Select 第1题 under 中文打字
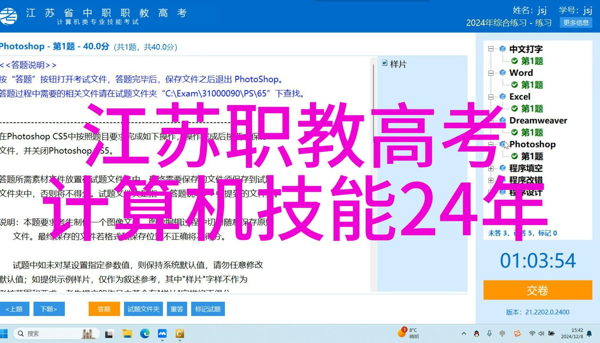Viewport: 600px width, 343px height. click(x=532, y=61)
